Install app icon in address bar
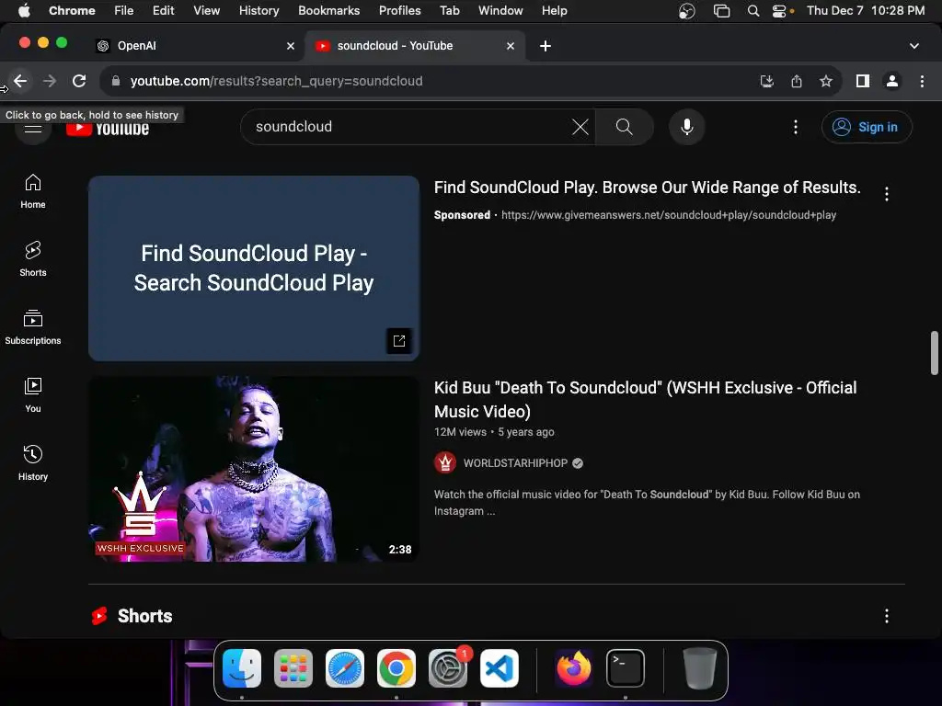 tap(767, 81)
